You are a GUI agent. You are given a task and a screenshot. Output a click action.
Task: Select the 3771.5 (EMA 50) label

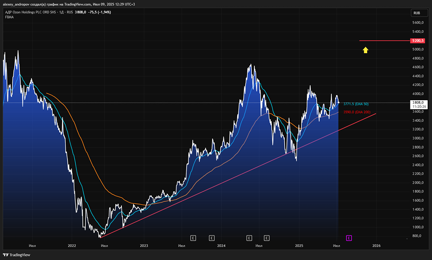pyautogui.click(x=356, y=104)
